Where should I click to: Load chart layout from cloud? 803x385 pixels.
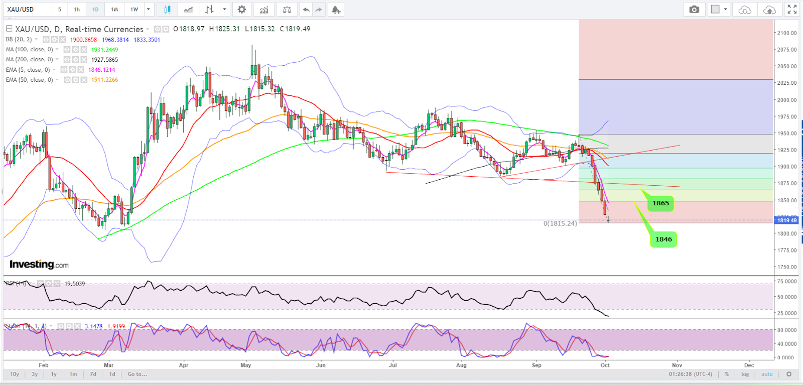click(745, 10)
